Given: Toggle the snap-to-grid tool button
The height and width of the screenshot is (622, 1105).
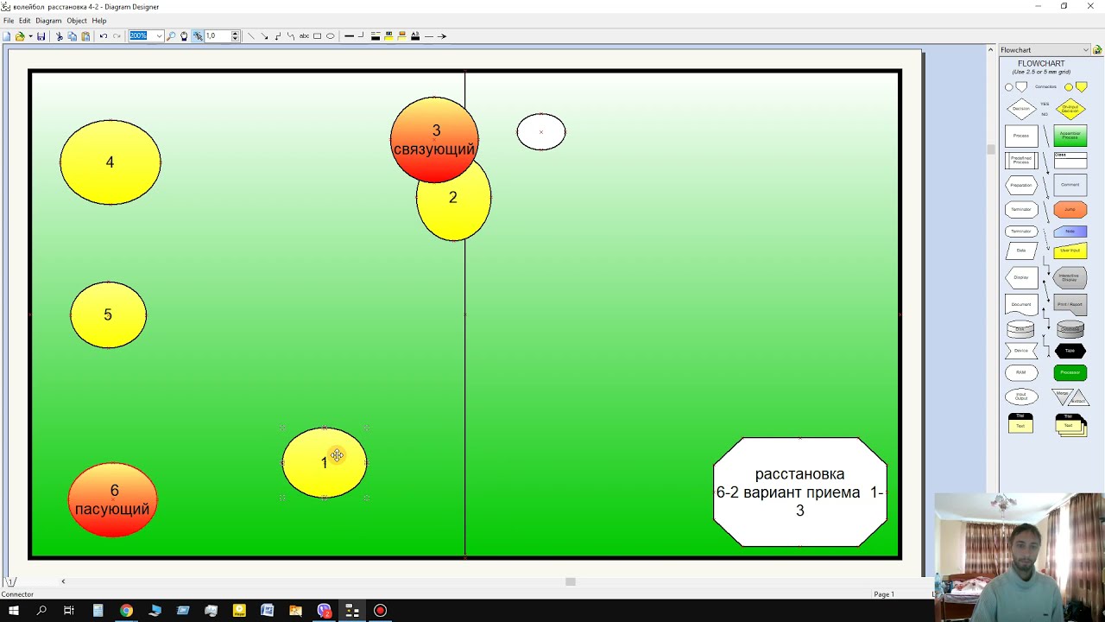Looking at the screenshot, I should 198,36.
